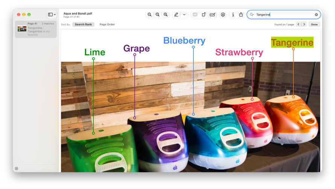This screenshot has height=189, width=335.
Task: Open search options magnifier dropdown
Action: (252, 15)
